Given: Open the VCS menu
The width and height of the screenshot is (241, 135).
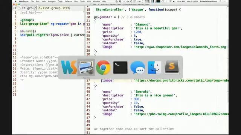Looking at the screenshot, I should click(89, 1).
